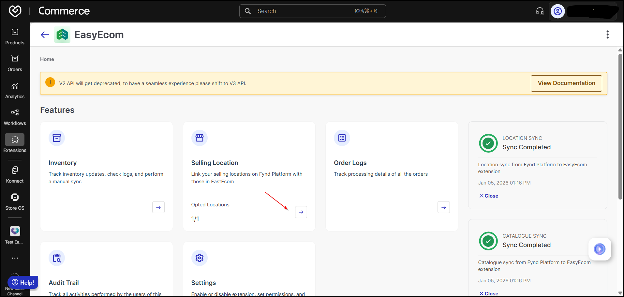Open Analytics from the sidebar

15,90
